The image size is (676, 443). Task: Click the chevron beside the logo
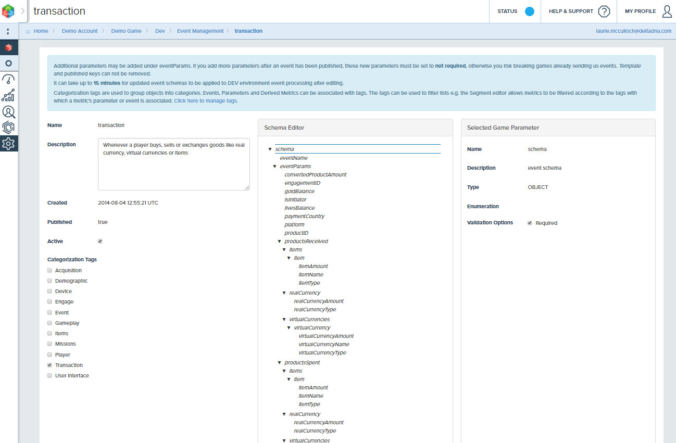click(x=22, y=11)
